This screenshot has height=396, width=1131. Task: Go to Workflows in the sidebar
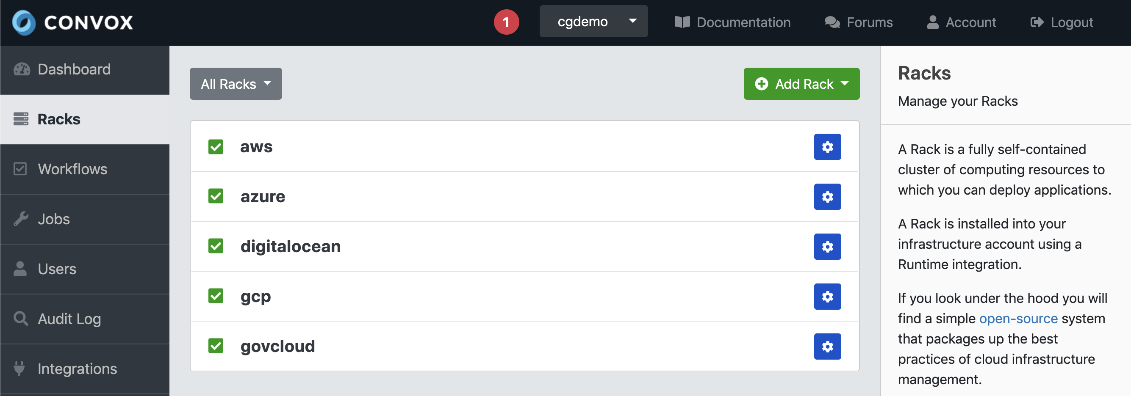coord(72,169)
